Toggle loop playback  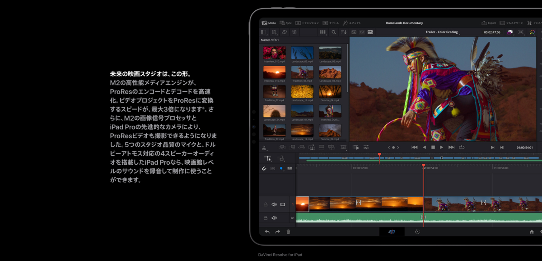tap(462, 147)
